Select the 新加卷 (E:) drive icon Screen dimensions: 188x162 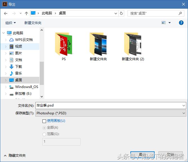point(12,94)
